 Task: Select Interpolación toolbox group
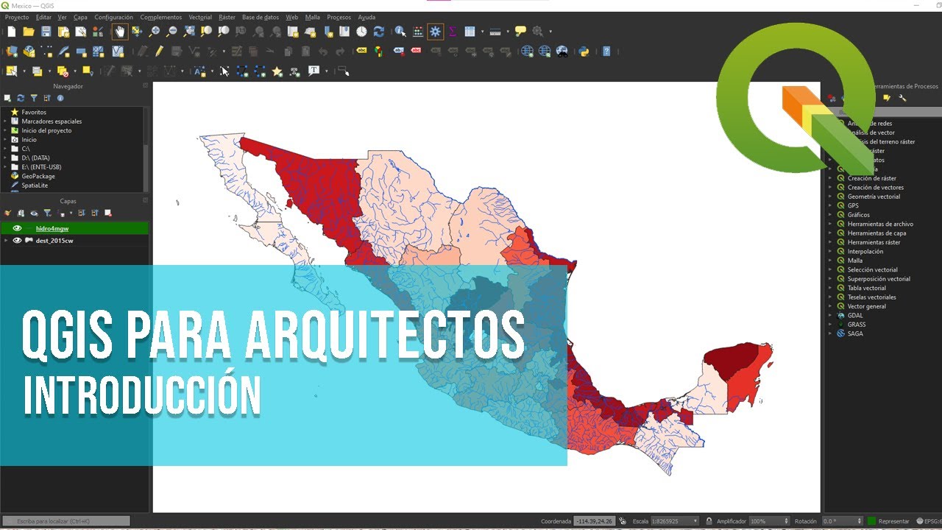865,251
